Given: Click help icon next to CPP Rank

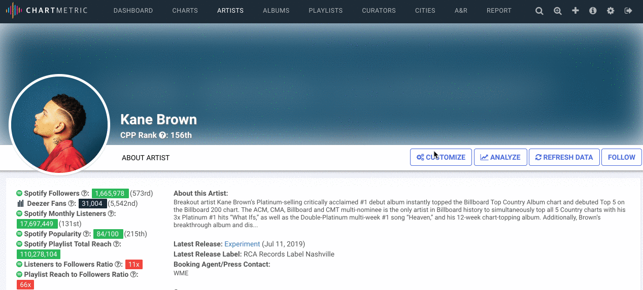Looking at the screenshot, I should 162,135.
